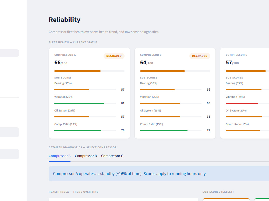Select the Compressor C card heading
This screenshot has height=201, width=269.
pyautogui.click(x=236, y=55)
